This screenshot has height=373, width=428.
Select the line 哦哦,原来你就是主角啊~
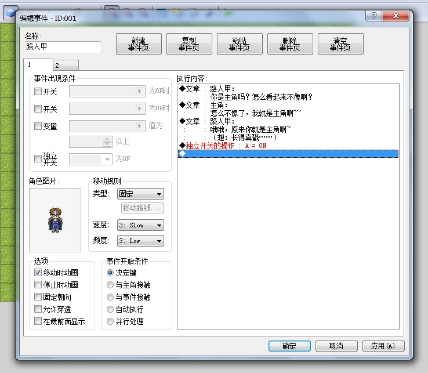click(x=288, y=129)
